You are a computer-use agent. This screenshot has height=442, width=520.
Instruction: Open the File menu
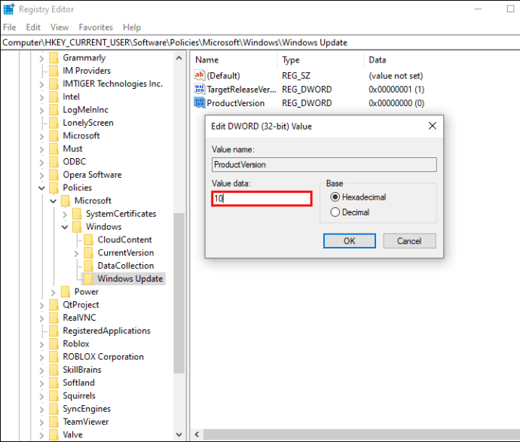click(x=9, y=27)
